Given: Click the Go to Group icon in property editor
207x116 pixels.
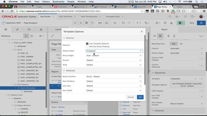Looking at the screenshot, I should (x=202, y=36).
